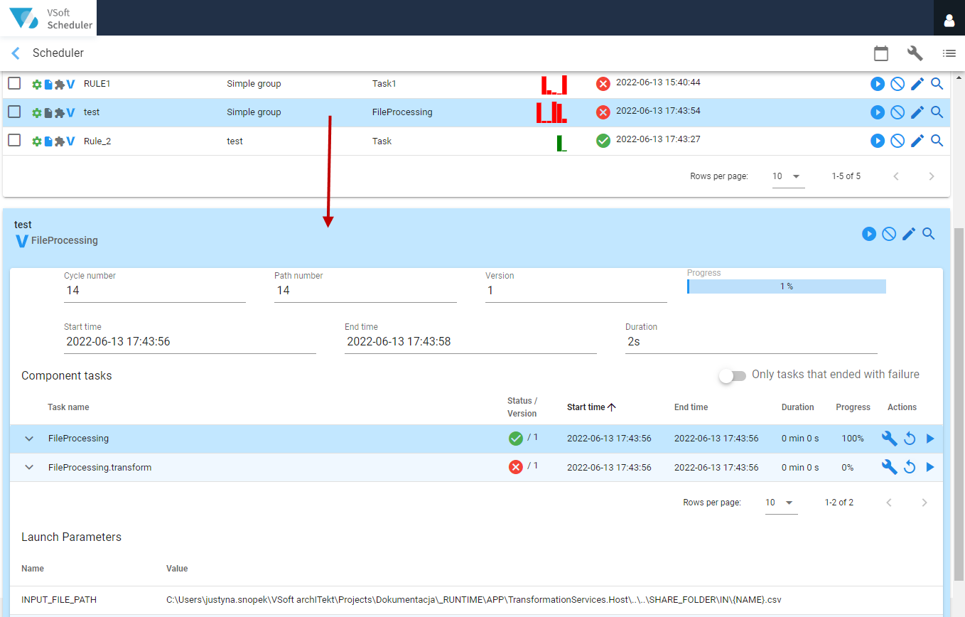Screen dimensions: 965x617
Task: Open the magnifier details for RULE1
Action: [937, 84]
